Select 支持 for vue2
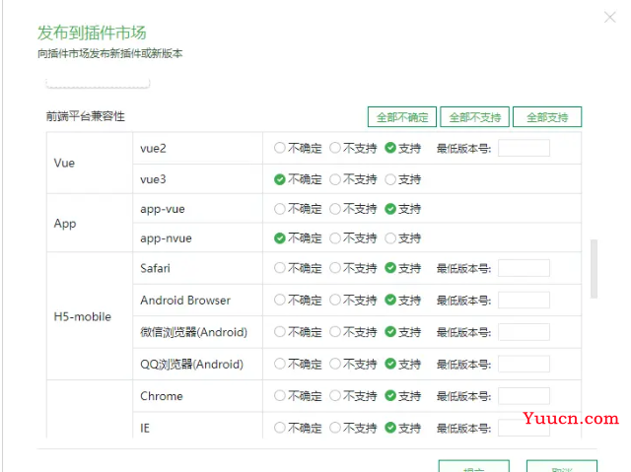Image resolution: width=631 pixels, height=472 pixels. (x=390, y=148)
